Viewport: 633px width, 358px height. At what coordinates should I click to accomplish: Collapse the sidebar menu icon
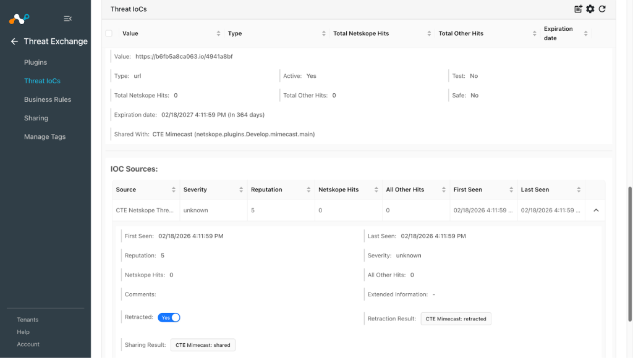[67, 19]
